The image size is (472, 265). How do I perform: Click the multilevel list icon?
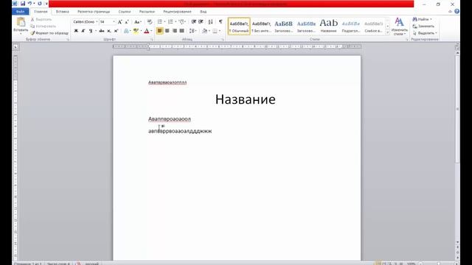pyautogui.click(x=181, y=21)
